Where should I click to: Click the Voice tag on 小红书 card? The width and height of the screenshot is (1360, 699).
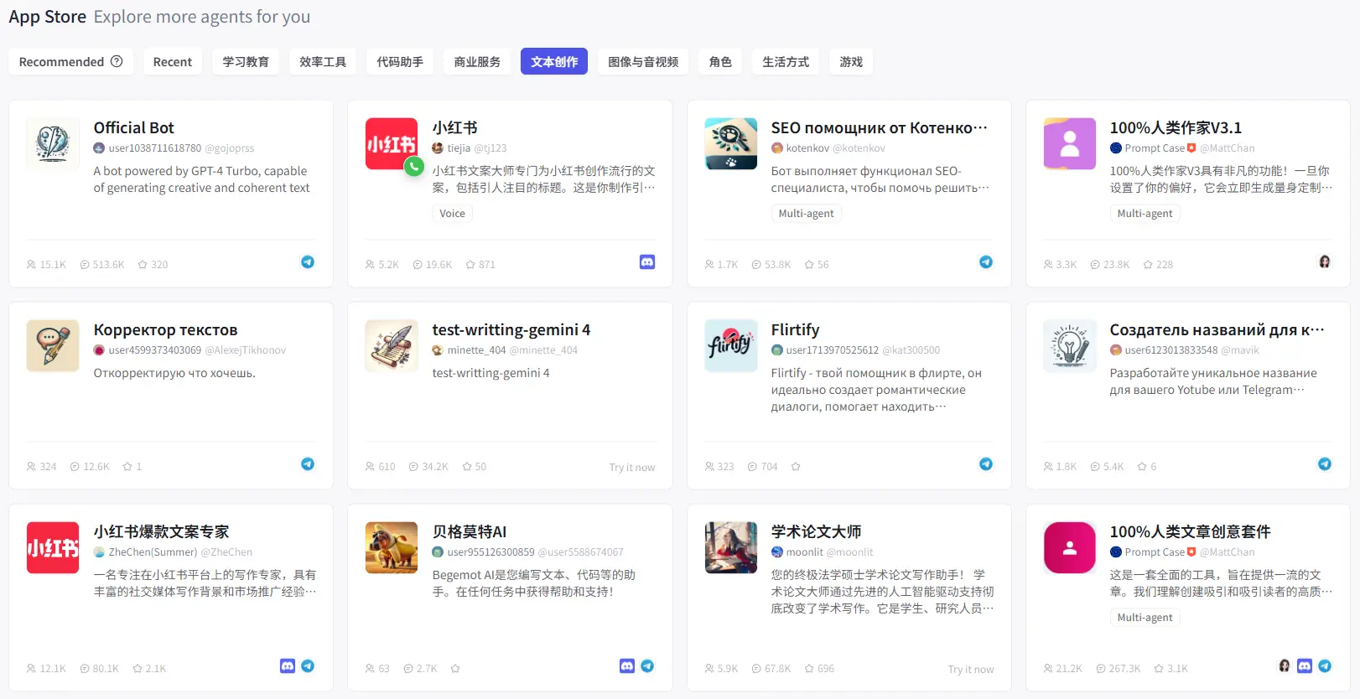pyautogui.click(x=452, y=214)
